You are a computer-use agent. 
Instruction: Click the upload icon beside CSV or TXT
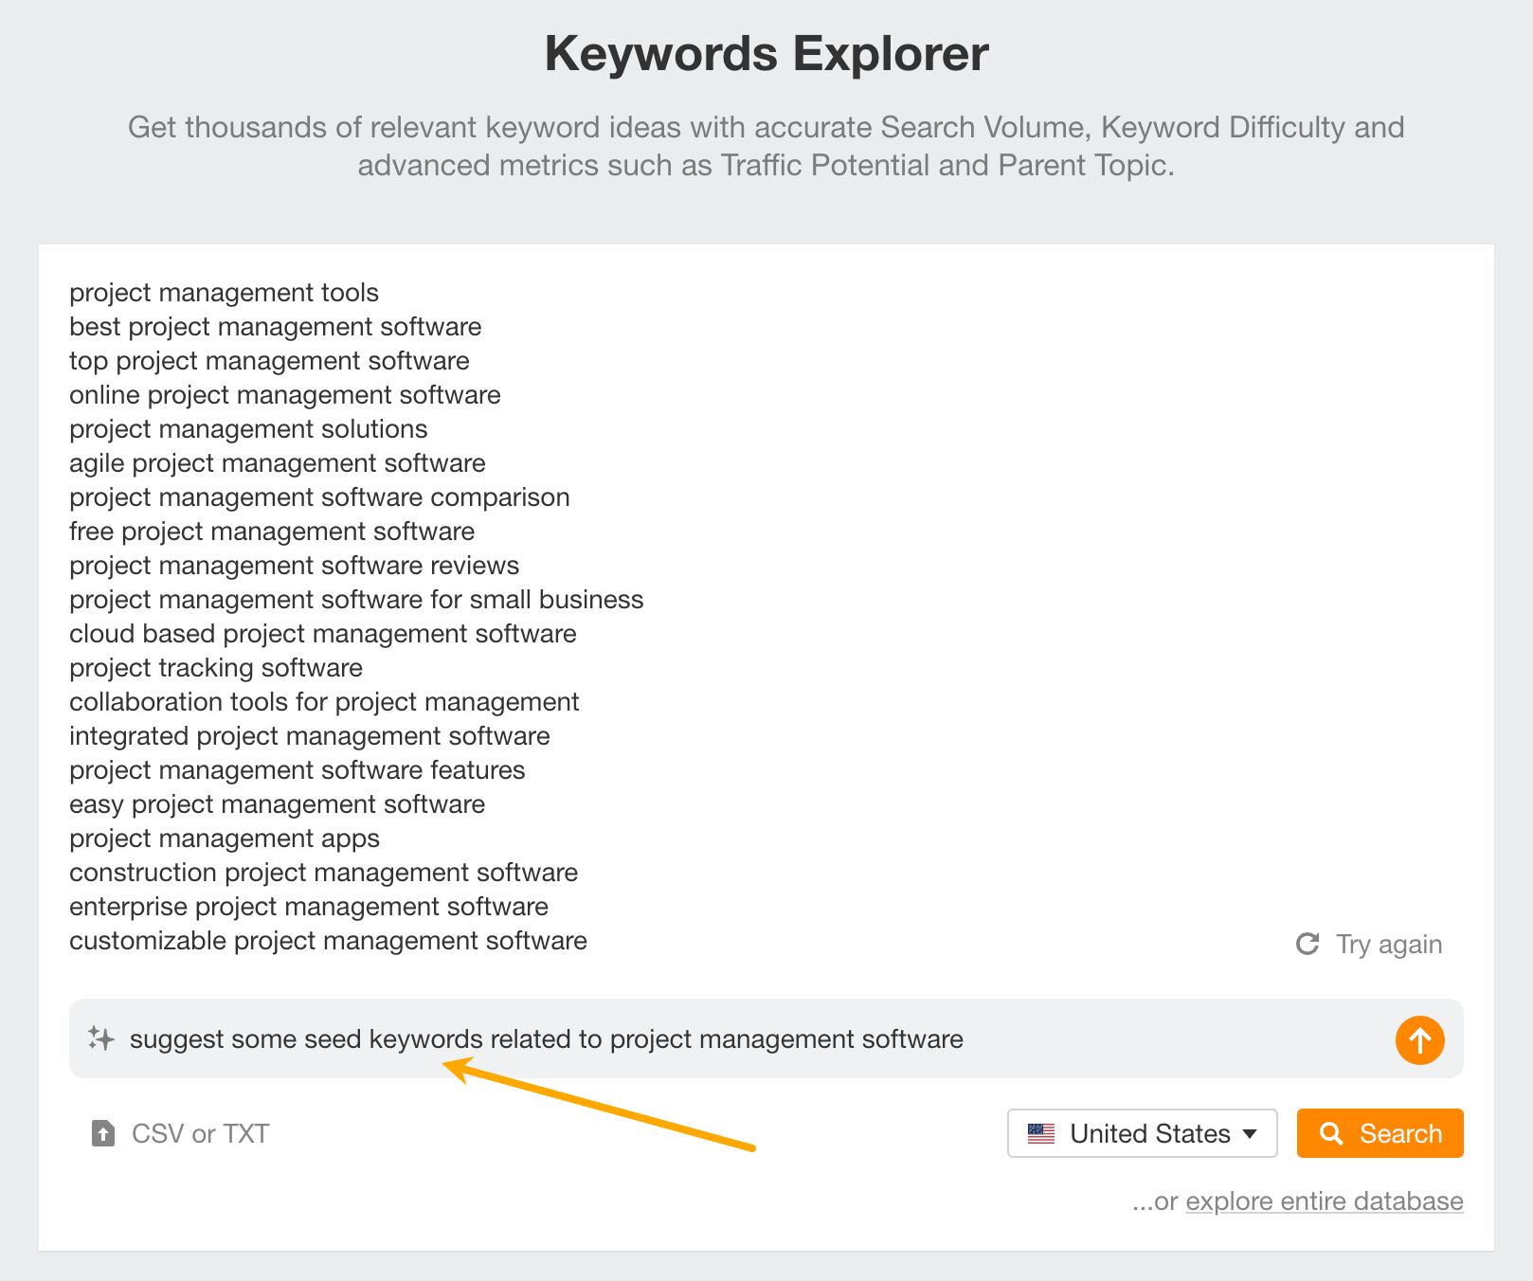pyautogui.click(x=101, y=1132)
